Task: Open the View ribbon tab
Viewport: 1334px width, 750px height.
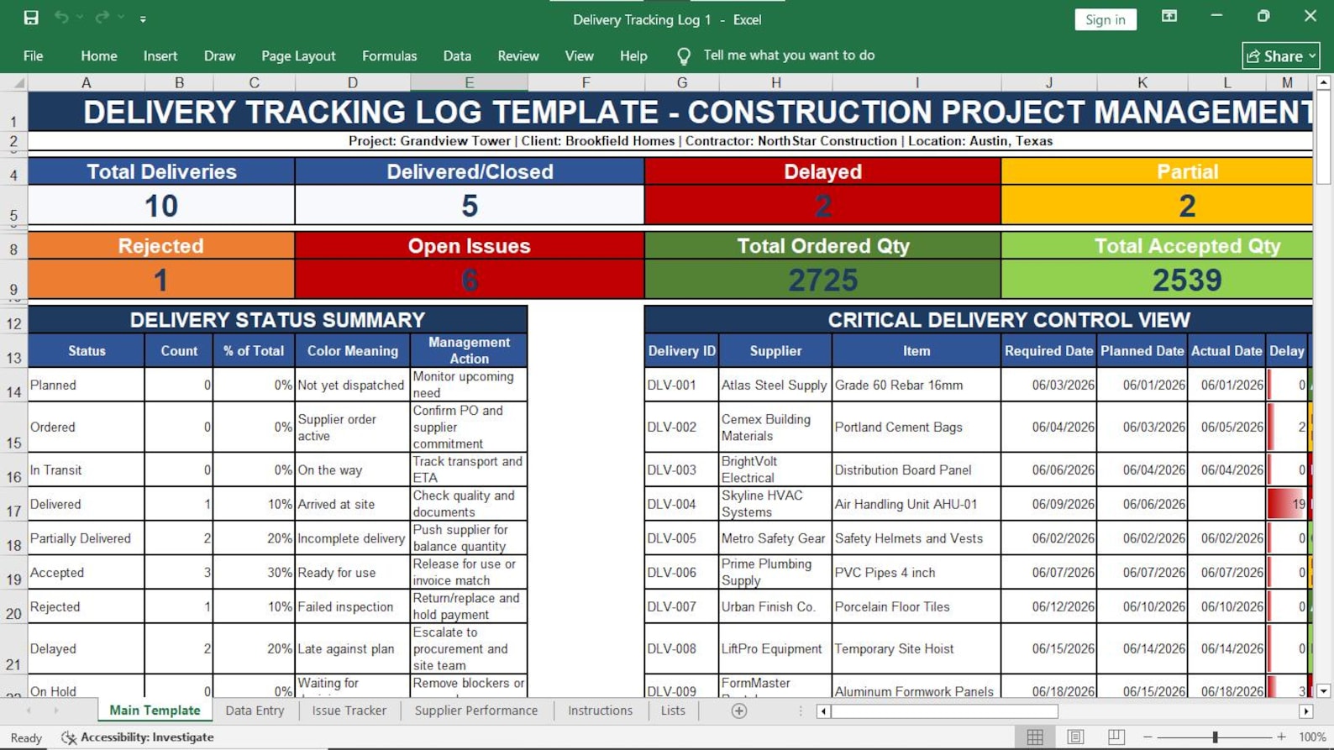Action: pos(579,55)
